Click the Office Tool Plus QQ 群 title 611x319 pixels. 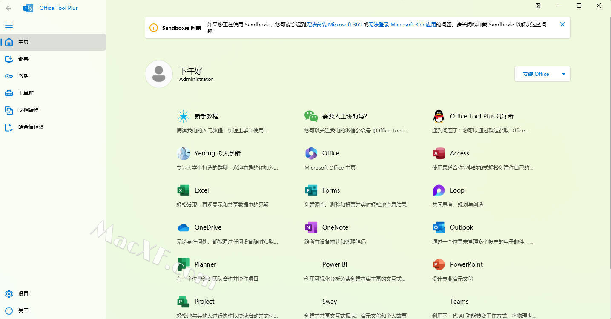[x=482, y=116]
